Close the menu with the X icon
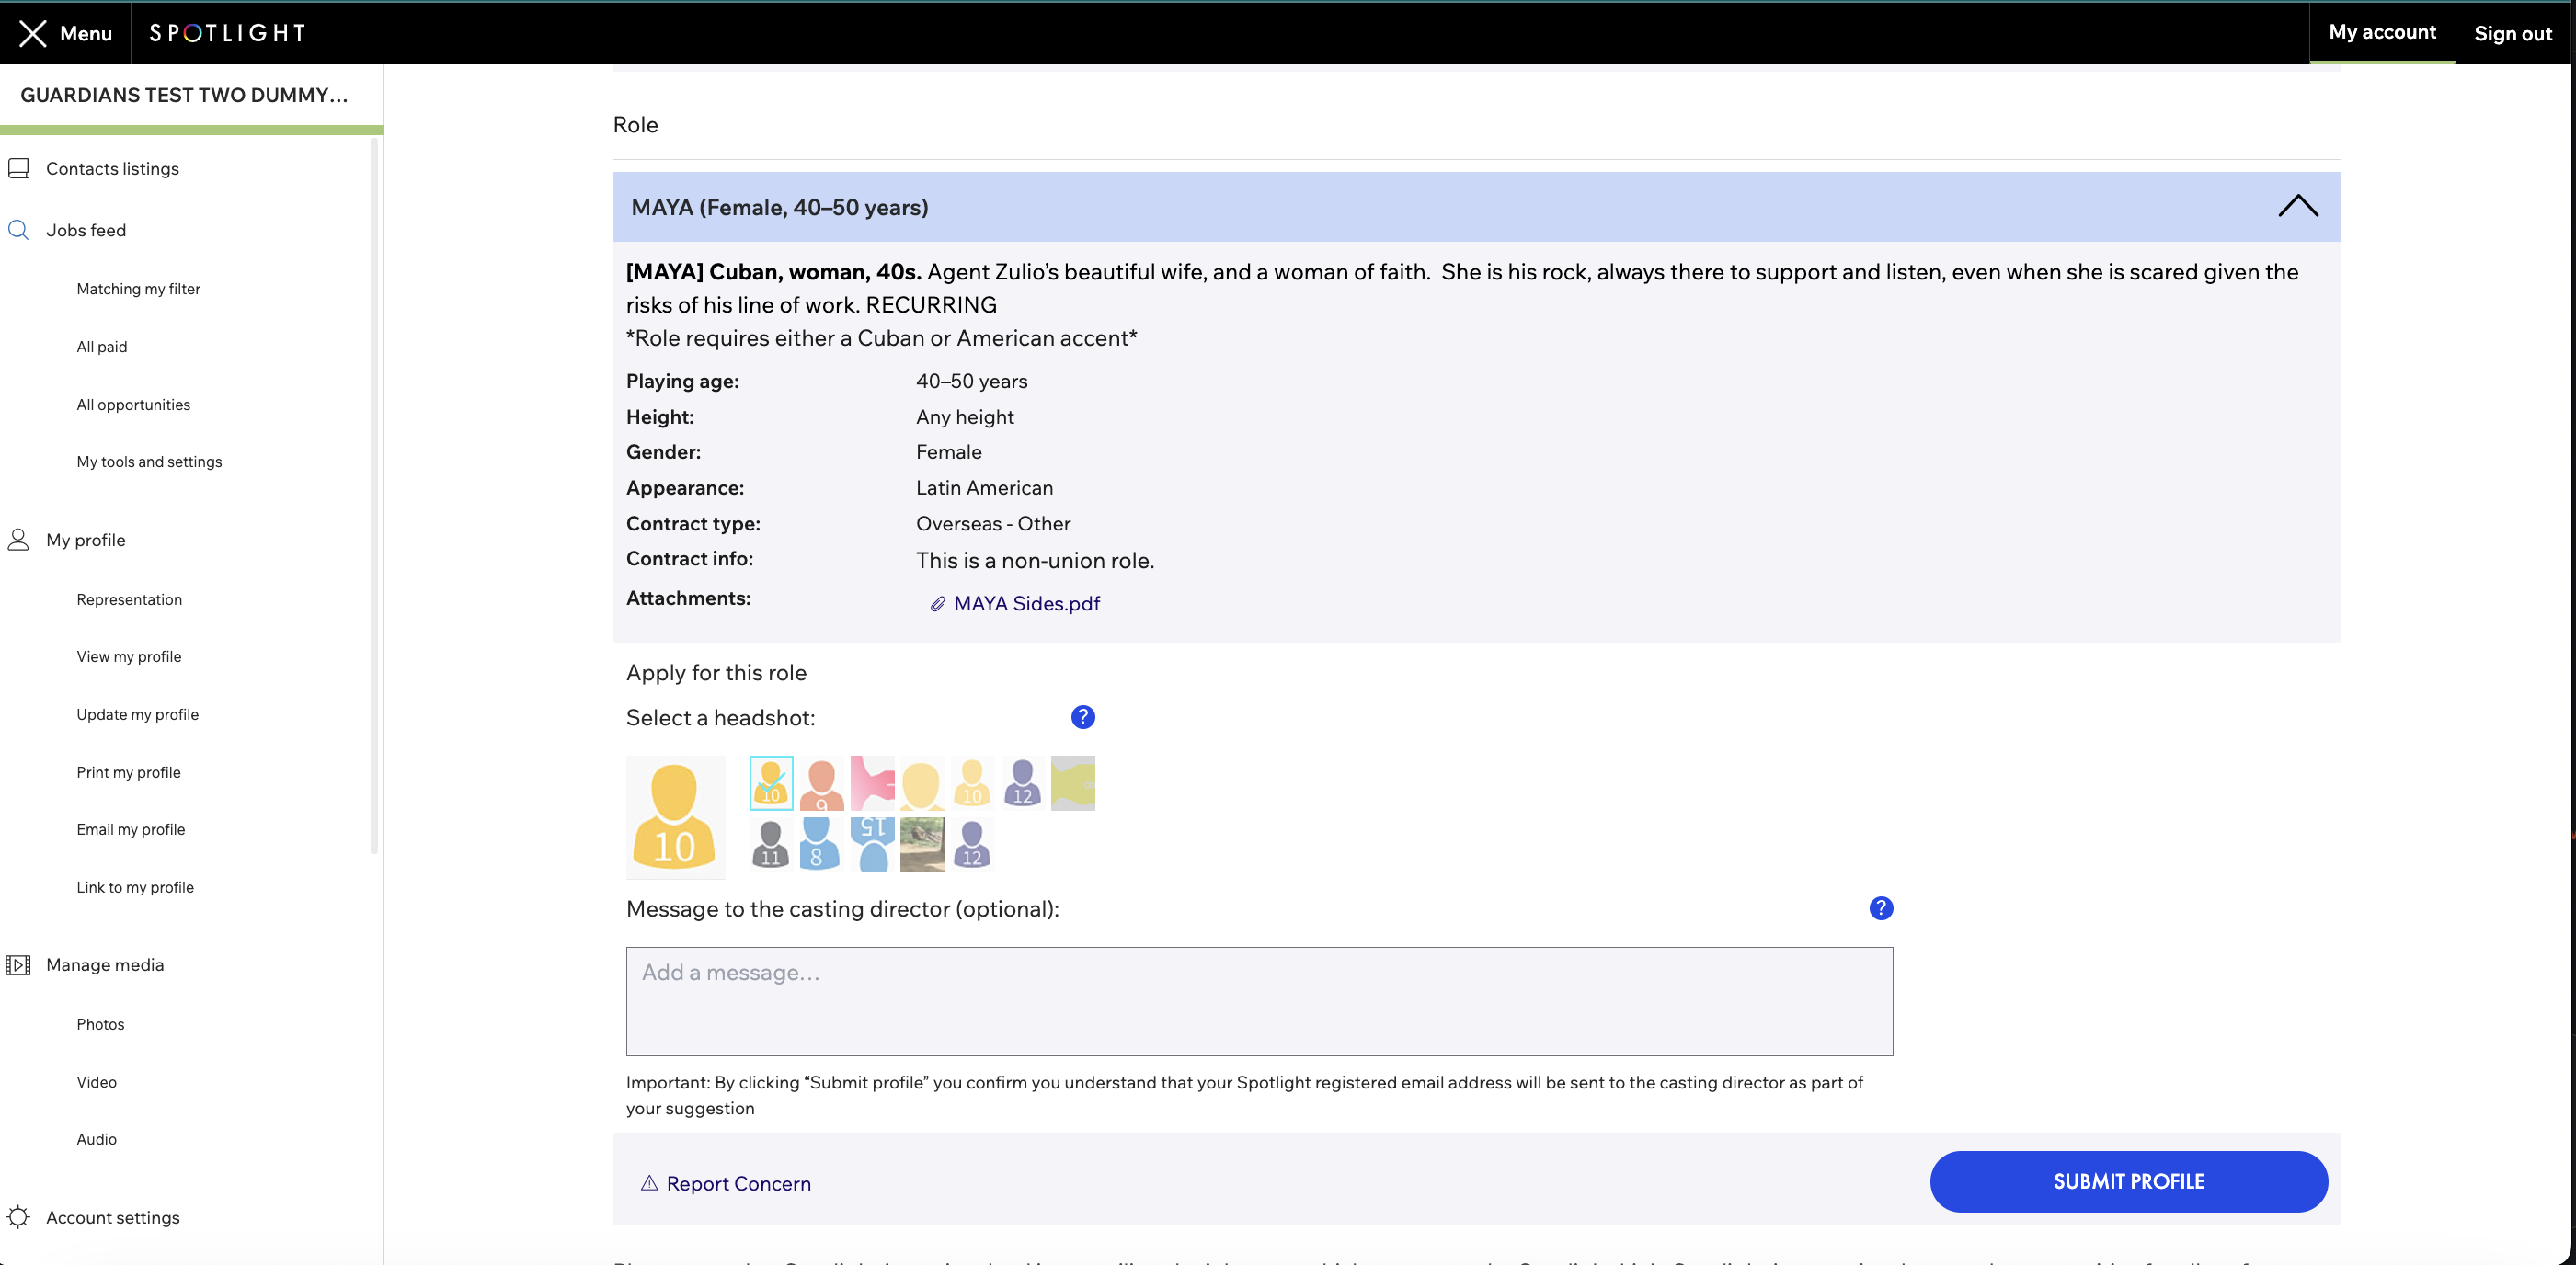 32,33
